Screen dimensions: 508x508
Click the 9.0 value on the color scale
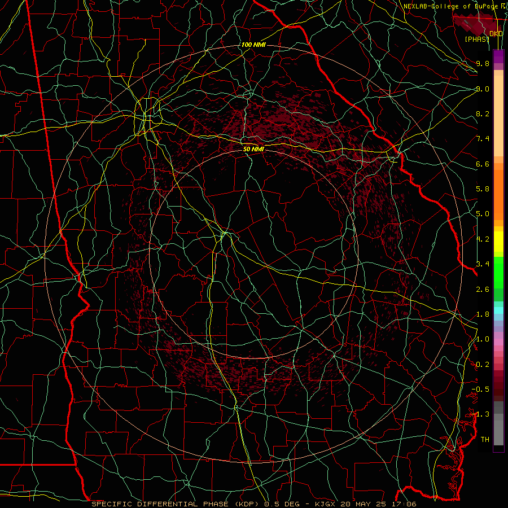483,89
